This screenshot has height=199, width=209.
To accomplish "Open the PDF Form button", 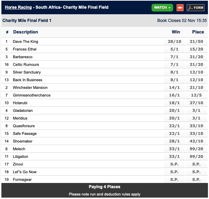I will pos(195,7).
